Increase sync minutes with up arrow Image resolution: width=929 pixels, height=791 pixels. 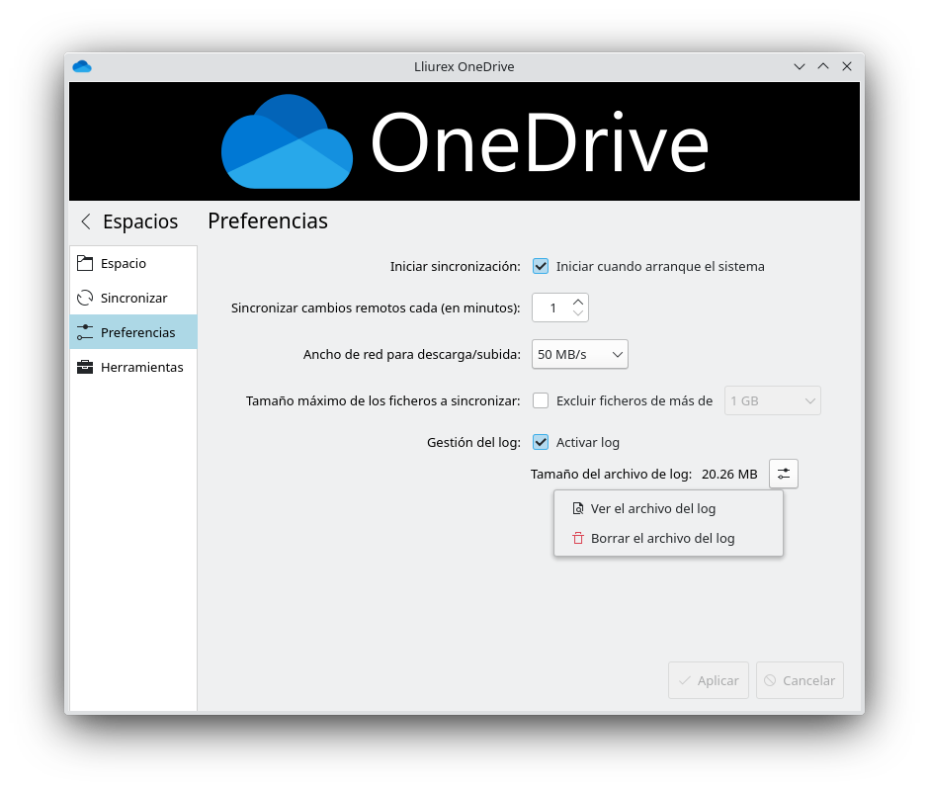pos(579,301)
